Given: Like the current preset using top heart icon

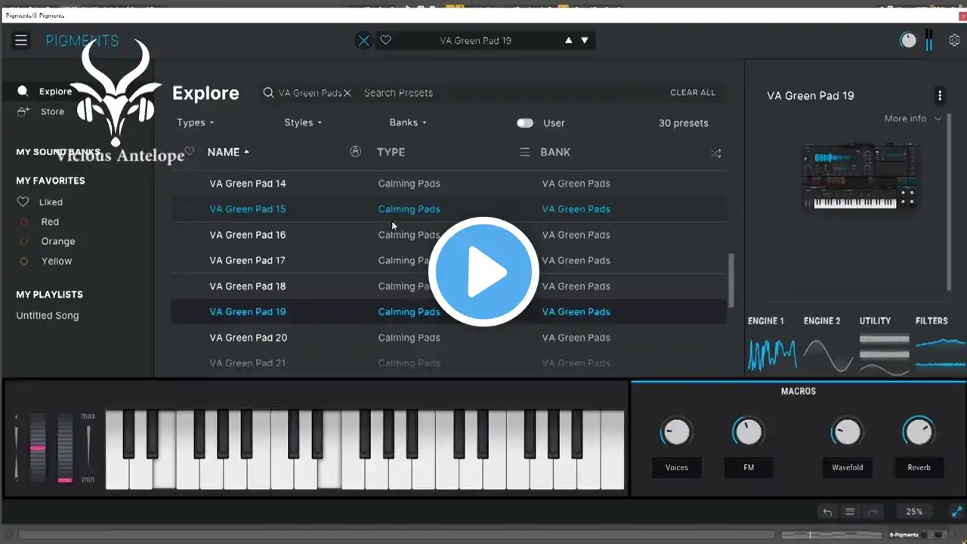Looking at the screenshot, I should click(x=385, y=40).
